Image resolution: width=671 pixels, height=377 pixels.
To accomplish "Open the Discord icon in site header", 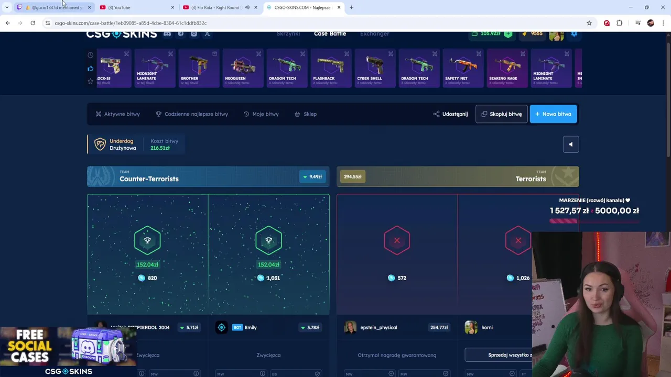I will tap(167, 34).
